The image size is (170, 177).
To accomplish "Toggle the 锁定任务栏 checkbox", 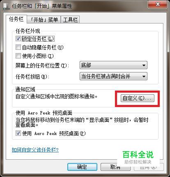I will tap(18, 39).
